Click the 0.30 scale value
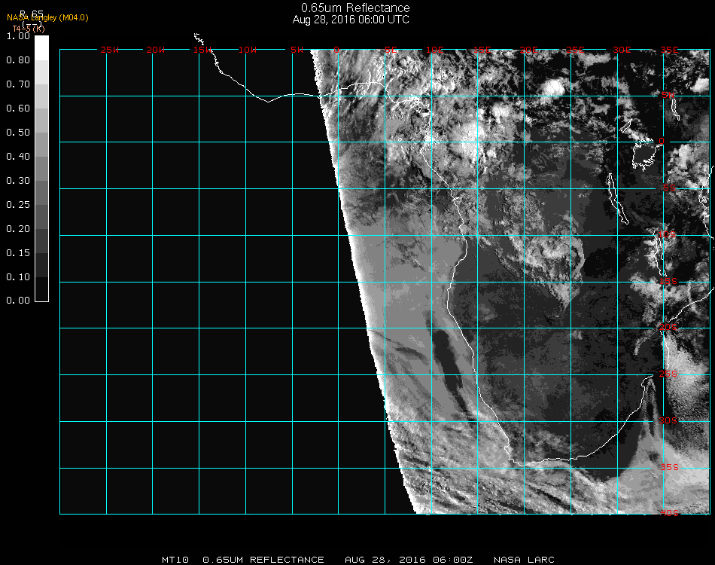The height and width of the screenshot is (565, 715). [x=18, y=182]
